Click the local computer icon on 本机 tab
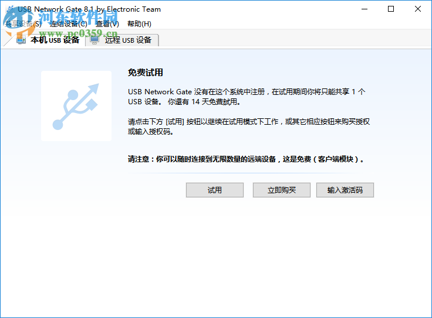This screenshot has width=432, height=318. tap(21, 40)
